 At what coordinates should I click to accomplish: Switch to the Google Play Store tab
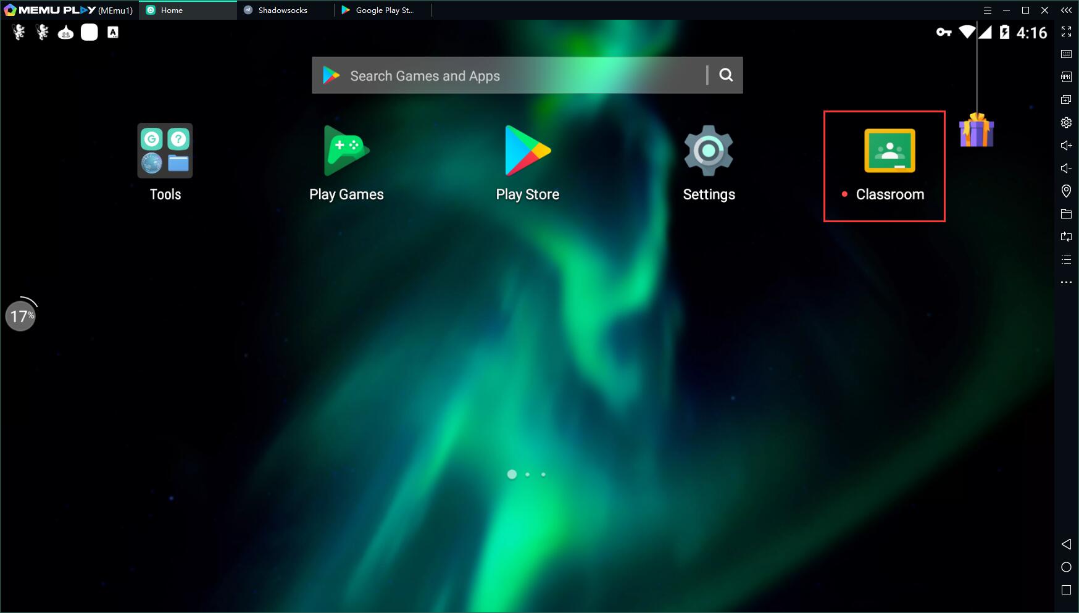pyautogui.click(x=383, y=10)
